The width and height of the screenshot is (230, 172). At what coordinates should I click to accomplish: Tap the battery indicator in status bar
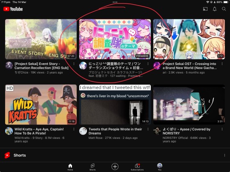click(226, 2)
